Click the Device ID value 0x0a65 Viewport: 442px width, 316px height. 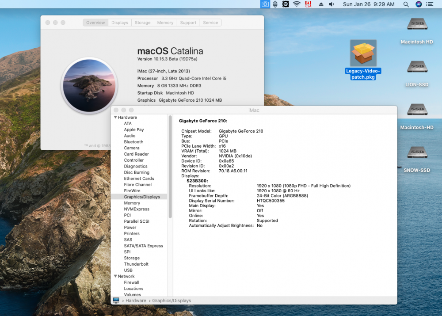click(226, 161)
